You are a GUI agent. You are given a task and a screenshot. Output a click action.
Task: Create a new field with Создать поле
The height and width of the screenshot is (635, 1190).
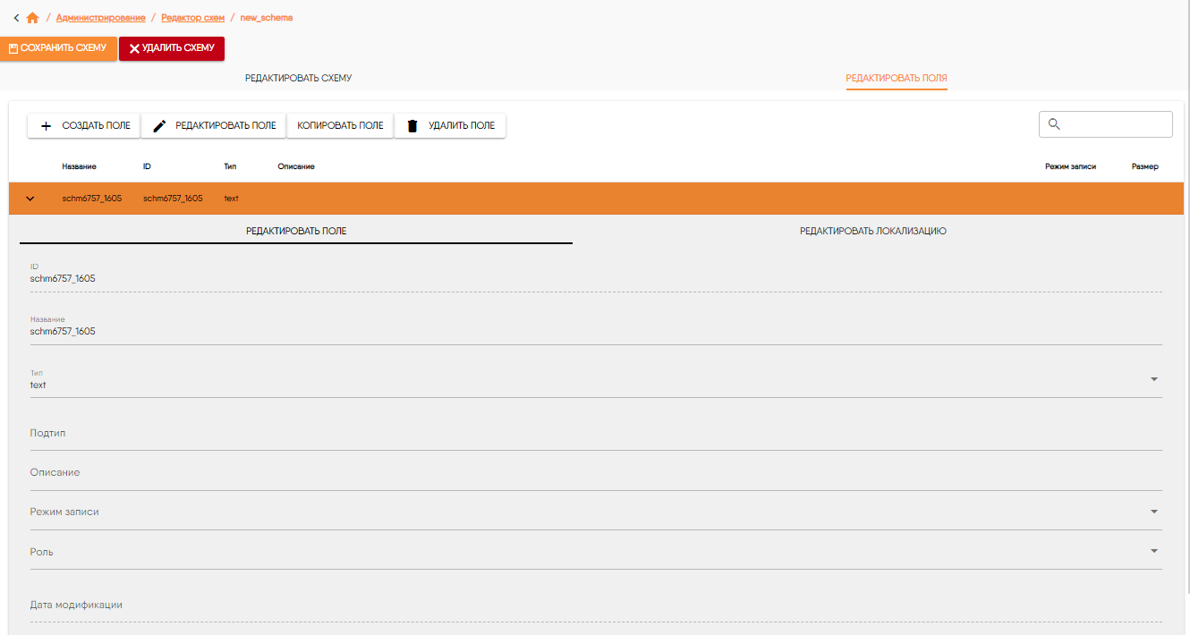(84, 126)
